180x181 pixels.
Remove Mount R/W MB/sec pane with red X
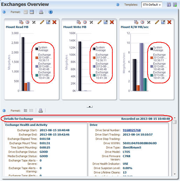pos(169,22)
